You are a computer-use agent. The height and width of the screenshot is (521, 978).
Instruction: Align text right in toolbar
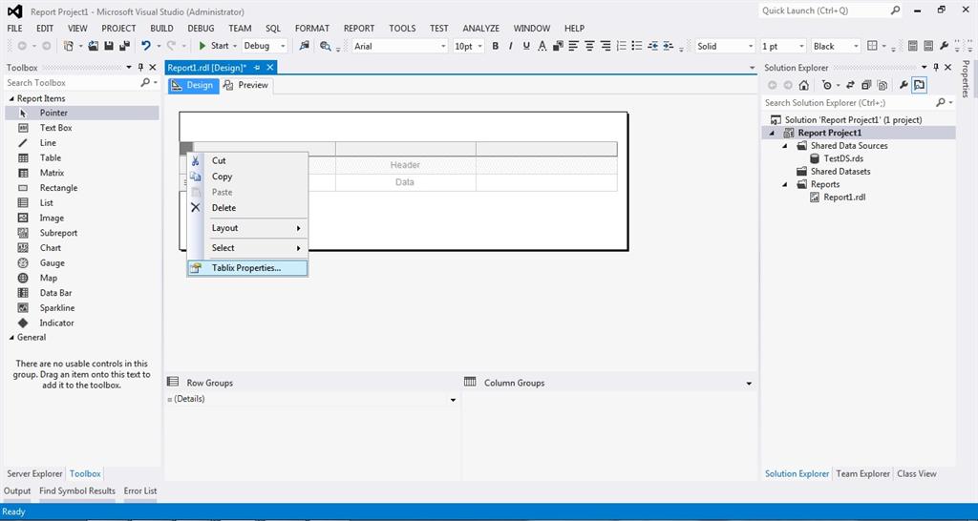605,46
